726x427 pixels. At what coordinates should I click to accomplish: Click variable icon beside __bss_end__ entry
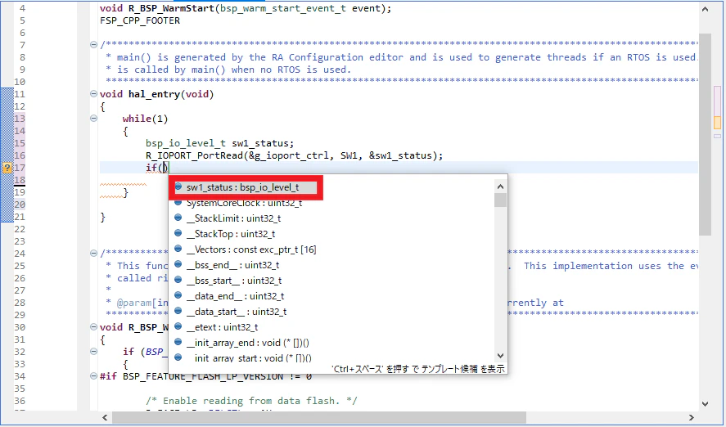tap(178, 264)
